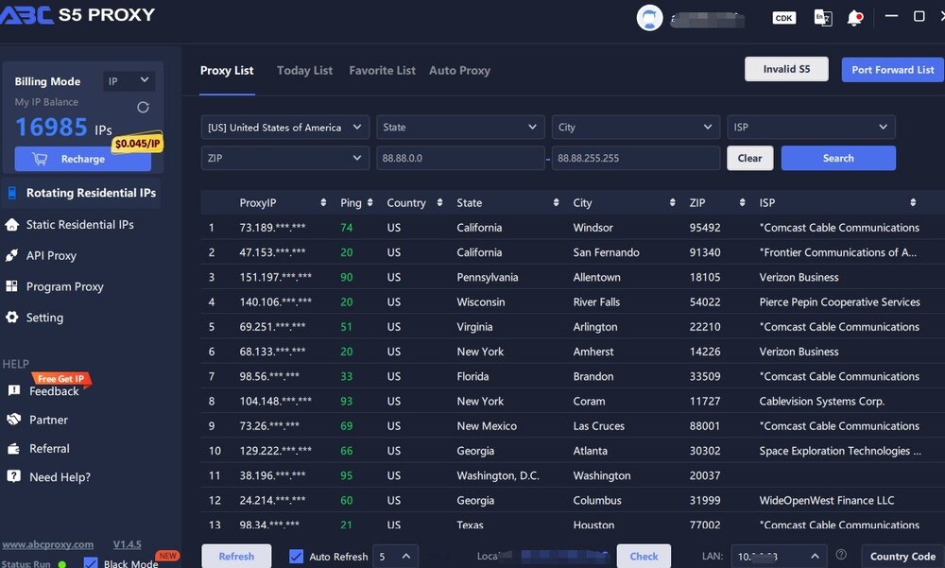Image resolution: width=945 pixels, height=568 pixels.
Task: Click the LAN help question mark icon
Action: [x=841, y=555]
